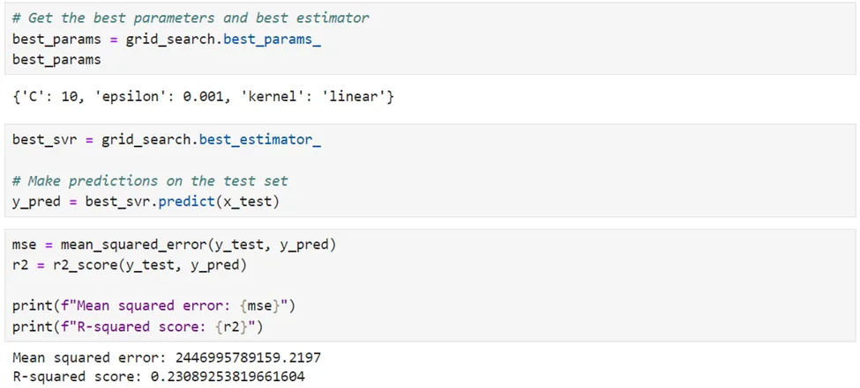
Task: Click the print Mean squared error statement
Action: [x=154, y=306]
